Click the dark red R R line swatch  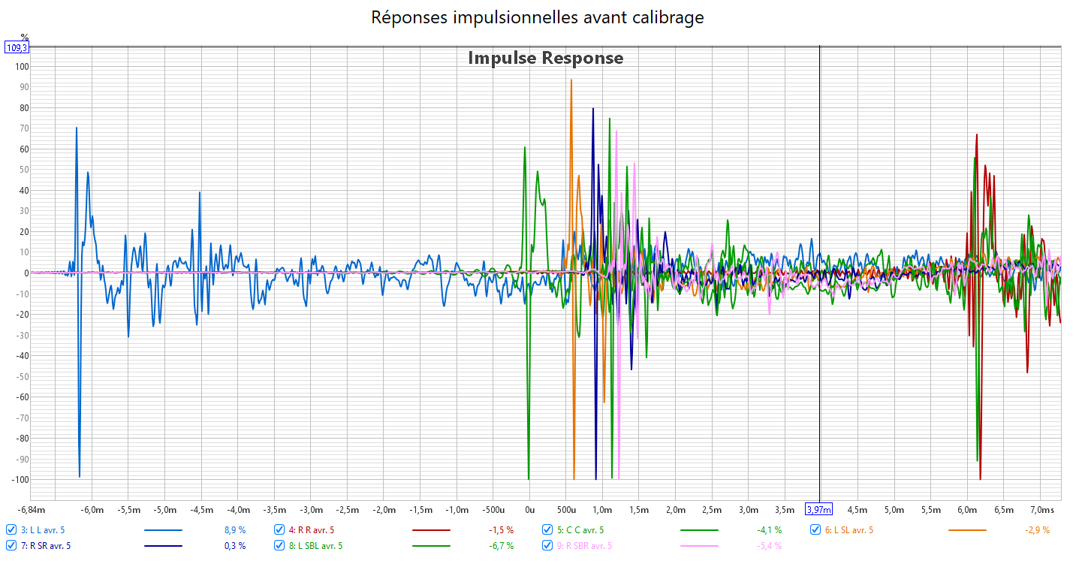[x=431, y=530]
